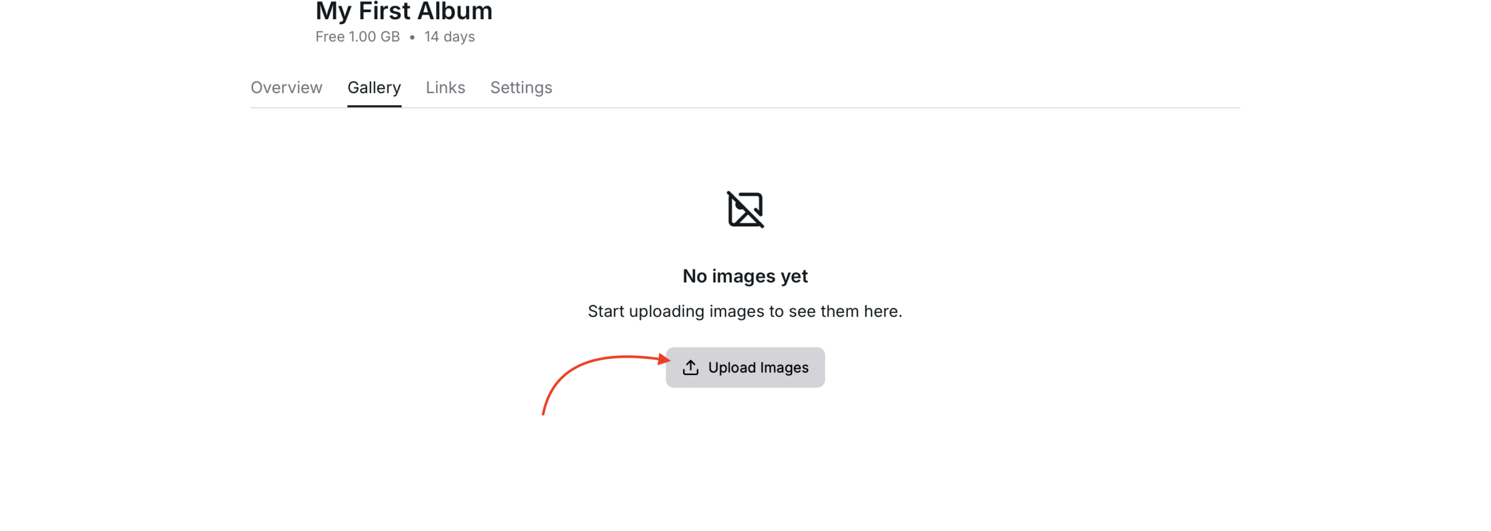Click the My First Album title
Viewport: 1491px width, 531px height.
404,11
